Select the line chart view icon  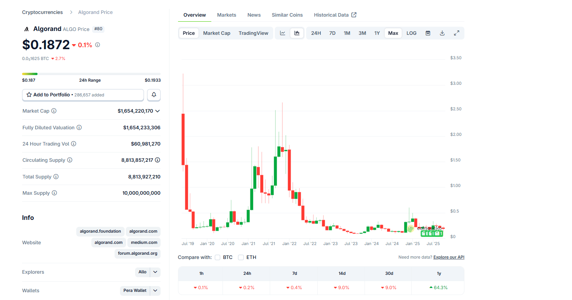282,33
